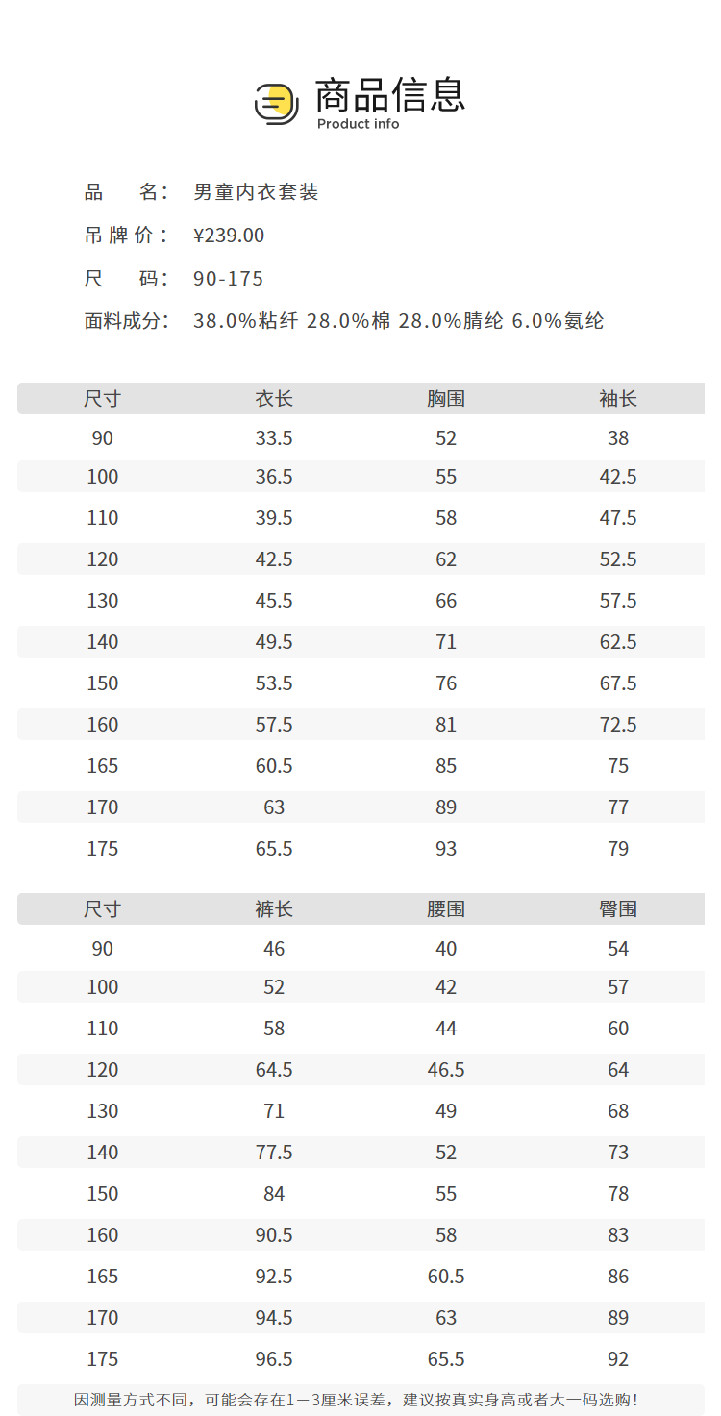Click the 臀围 column header
Image resolution: width=721 pixels, height=1416 pixels.
coord(618,909)
